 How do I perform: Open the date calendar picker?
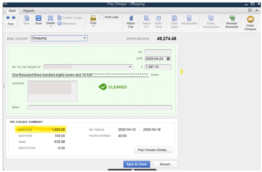click(168, 59)
